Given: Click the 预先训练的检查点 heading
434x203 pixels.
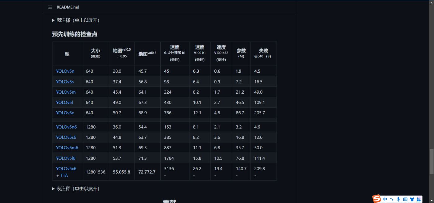Looking at the screenshot, I should pos(75,34).
